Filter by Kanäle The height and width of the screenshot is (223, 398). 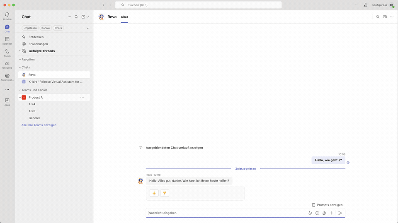pyautogui.click(x=46, y=28)
